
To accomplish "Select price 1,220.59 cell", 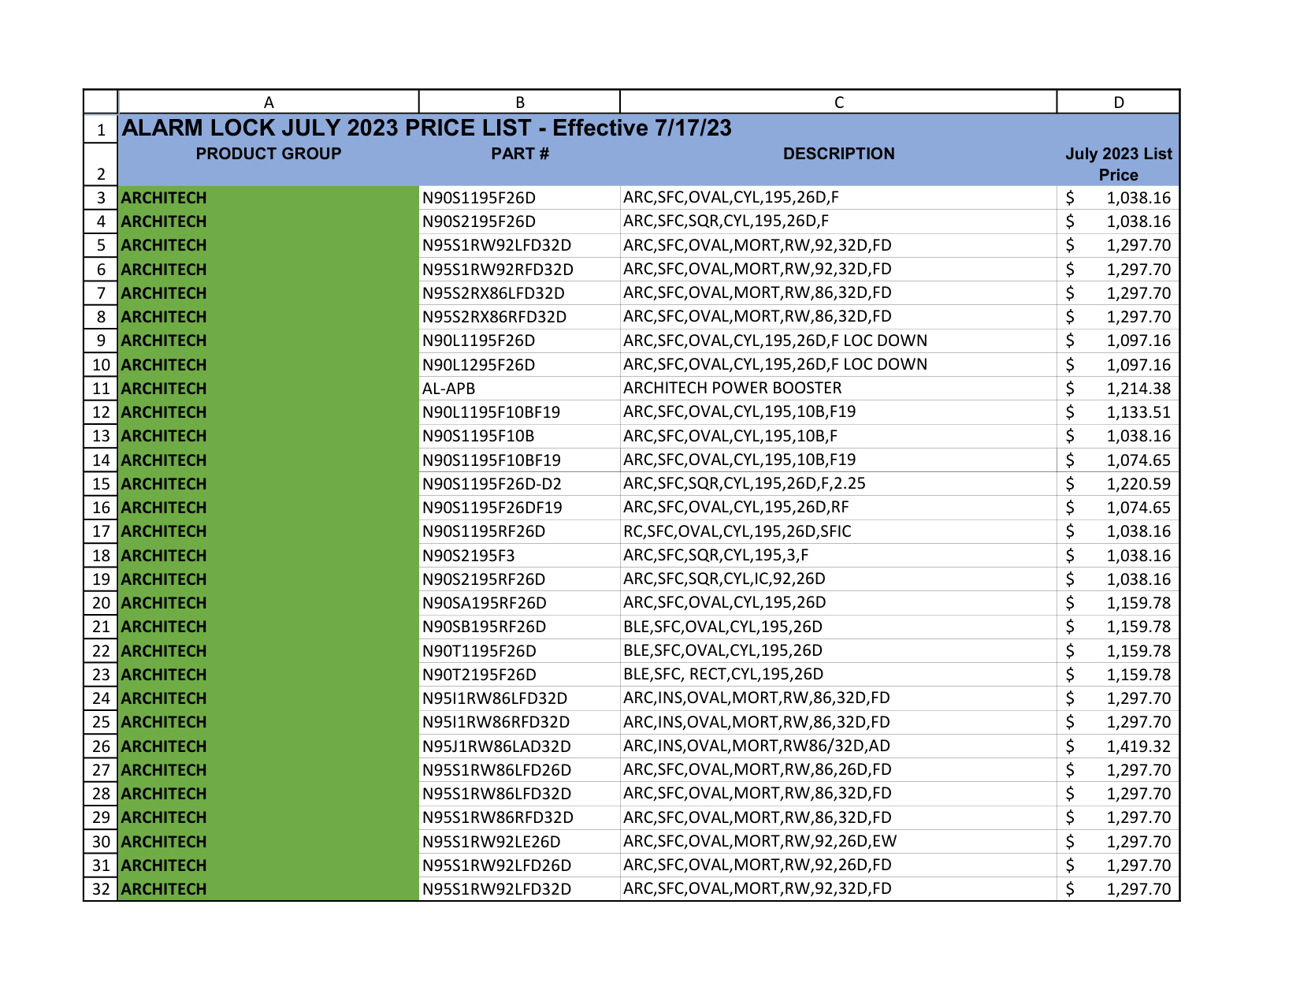I will (x=1118, y=484).
